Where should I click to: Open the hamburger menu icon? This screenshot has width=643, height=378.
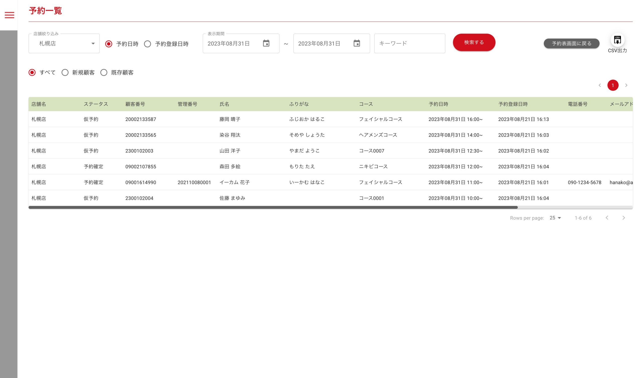(x=10, y=15)
